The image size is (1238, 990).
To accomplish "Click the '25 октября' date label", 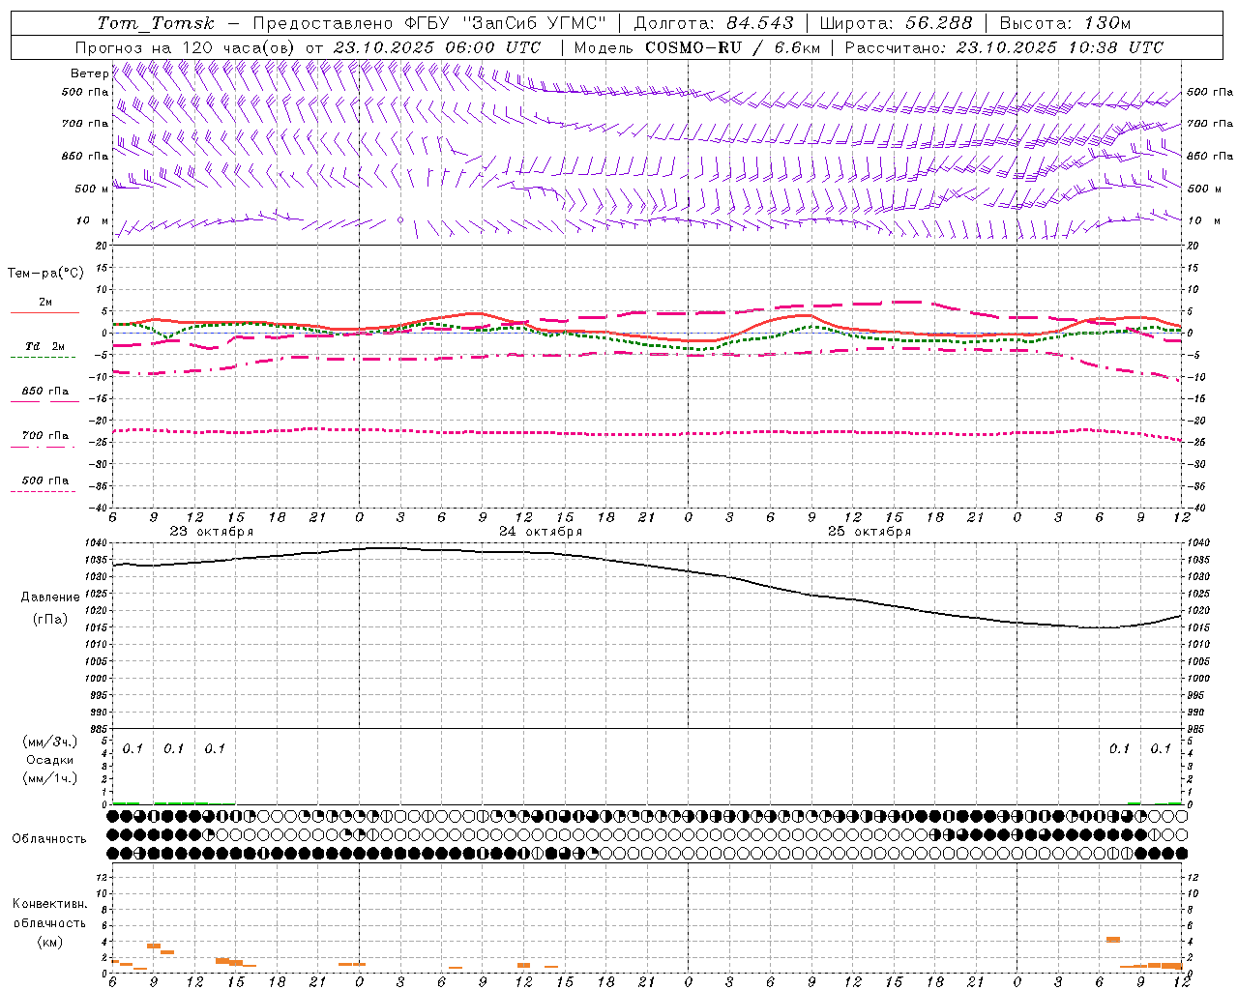I will (870, 532).
